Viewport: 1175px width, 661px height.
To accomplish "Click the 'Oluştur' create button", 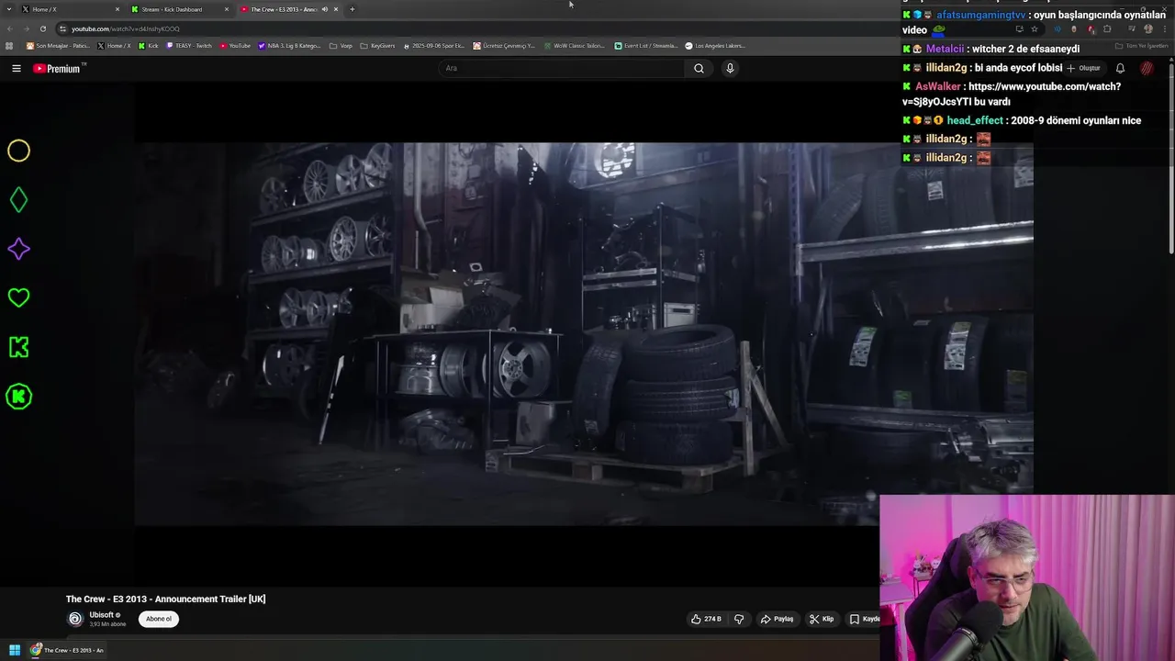I will [1083, 68].
